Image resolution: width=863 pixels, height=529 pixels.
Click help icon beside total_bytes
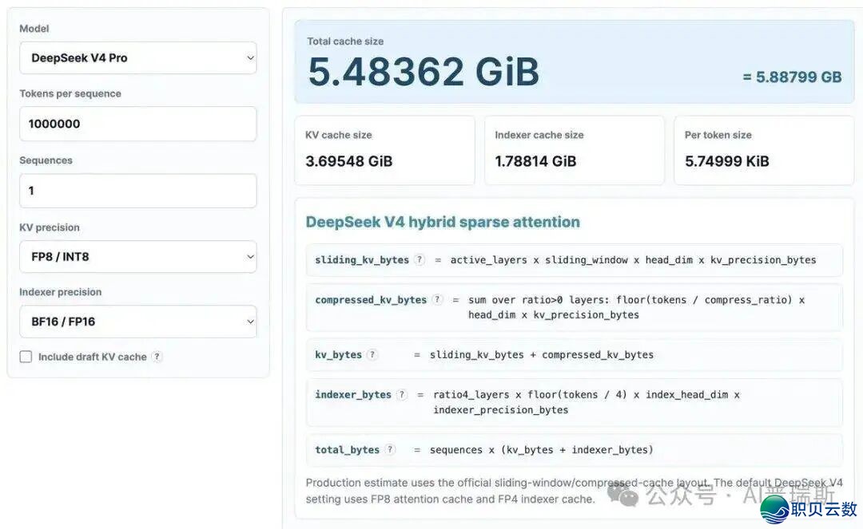coord(390,449)
